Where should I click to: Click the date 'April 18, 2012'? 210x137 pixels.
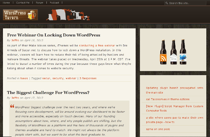coord(34,40)
